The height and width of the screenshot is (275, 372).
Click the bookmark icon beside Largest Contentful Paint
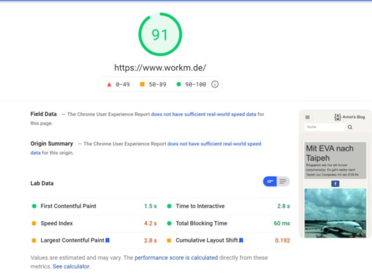pos(108,240)
